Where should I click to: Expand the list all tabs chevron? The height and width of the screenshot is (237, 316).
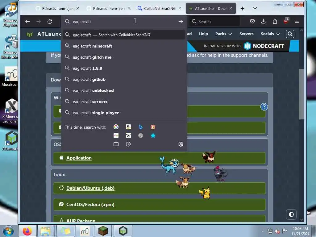tap(255, 8)
